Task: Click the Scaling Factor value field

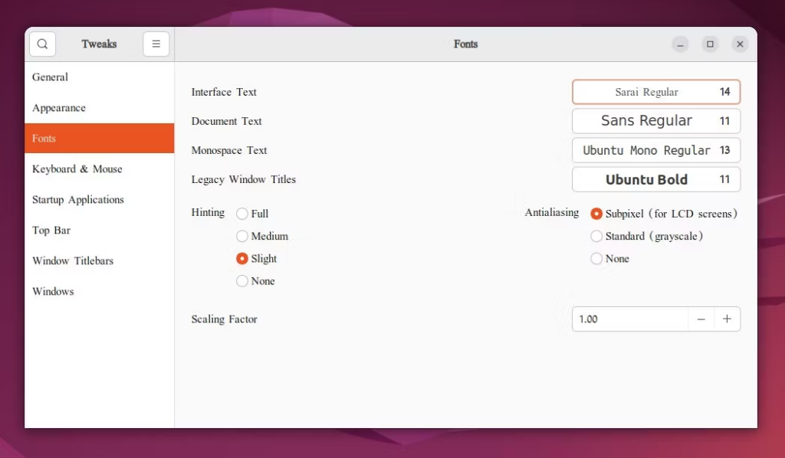Action: pos(630,319)
